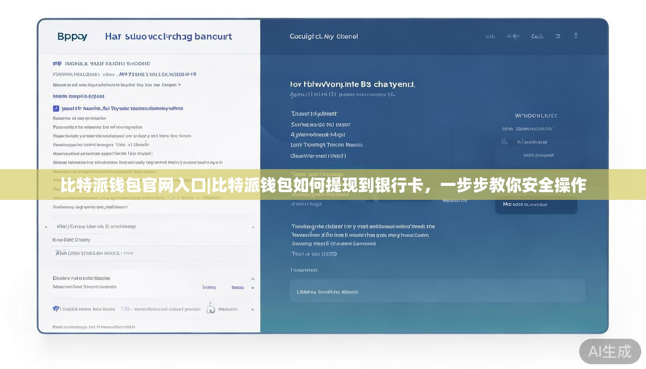Open the magnifier search icon in the right card
Viewport: 646px width, 369px height.
(x=504, y=142)
